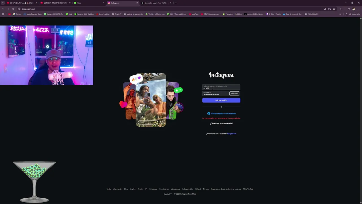Open install app icon in address bar
Viewport: 362px width, 204px height.
tap(325, 9)
